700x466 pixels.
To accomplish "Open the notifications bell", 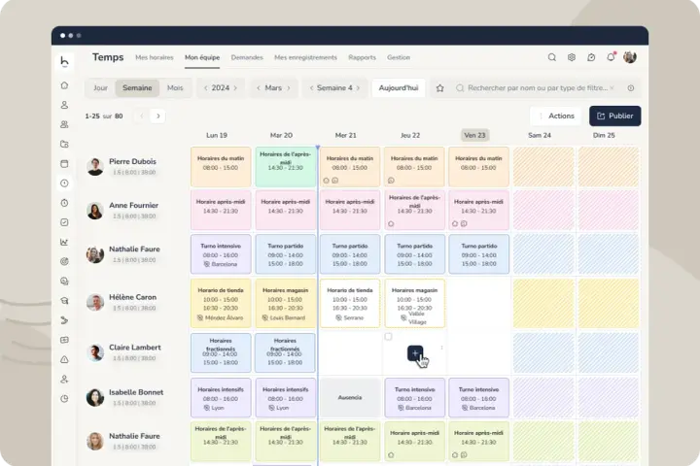I will pyautogui.click(x=611, y=57).
